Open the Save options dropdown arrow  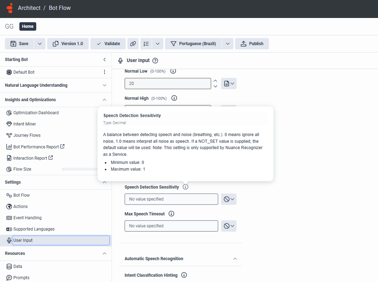(39, 44)
